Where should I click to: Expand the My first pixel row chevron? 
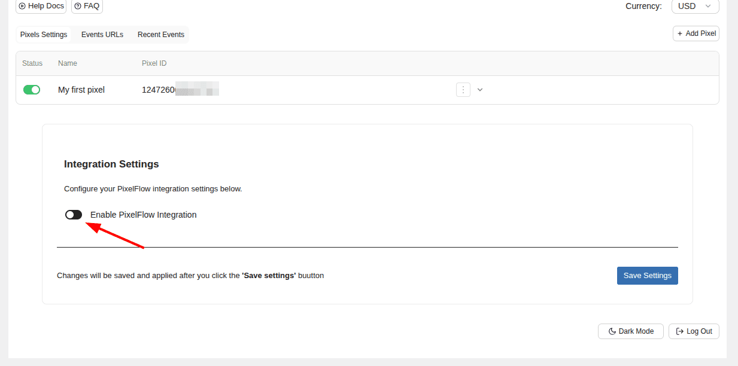point(479,90)
